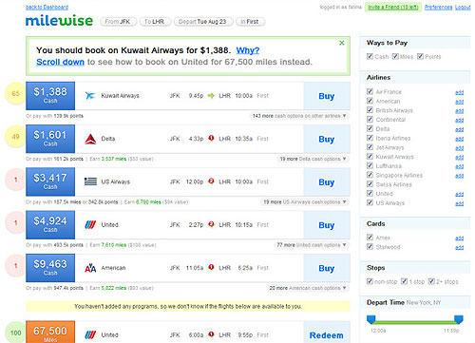Open the Why? explanation link
Viewport: 475px width, 343px height.
coord(248,50)
